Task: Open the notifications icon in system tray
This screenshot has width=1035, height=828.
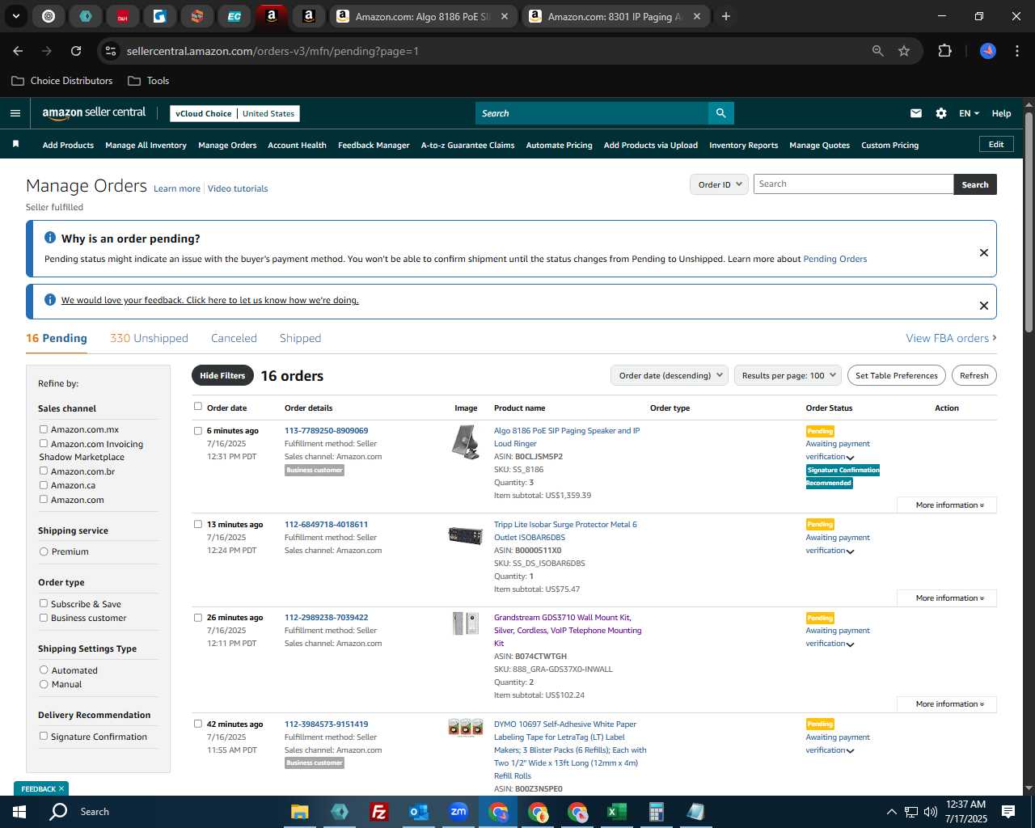Action: click(x=1008, y=812)
